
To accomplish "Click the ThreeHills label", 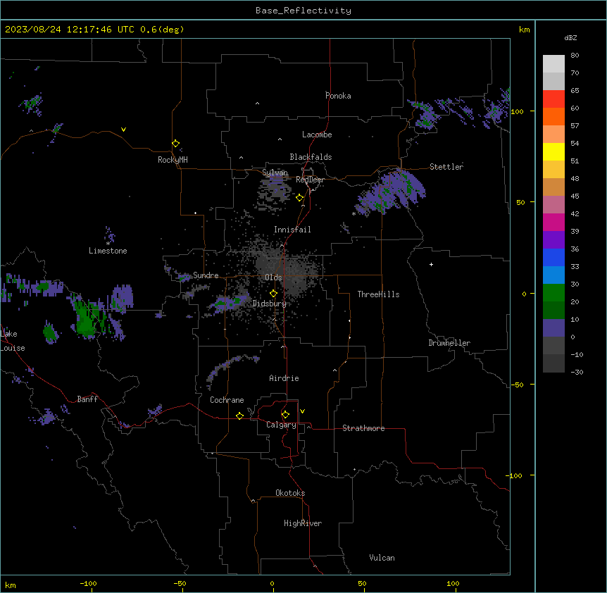I will pyautogui.click(x=378, y=294).
